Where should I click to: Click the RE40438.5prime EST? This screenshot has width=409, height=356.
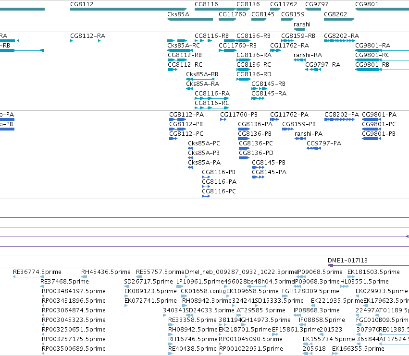(x=171, y=354)
